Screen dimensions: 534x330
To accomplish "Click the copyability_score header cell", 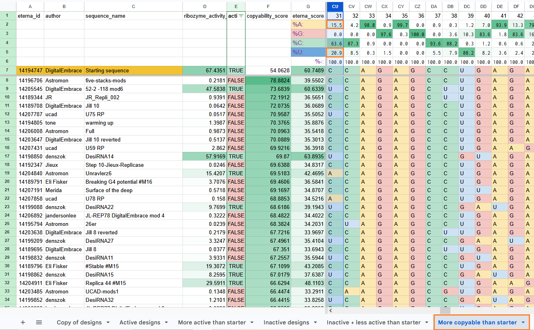I will tap(268, 16).
